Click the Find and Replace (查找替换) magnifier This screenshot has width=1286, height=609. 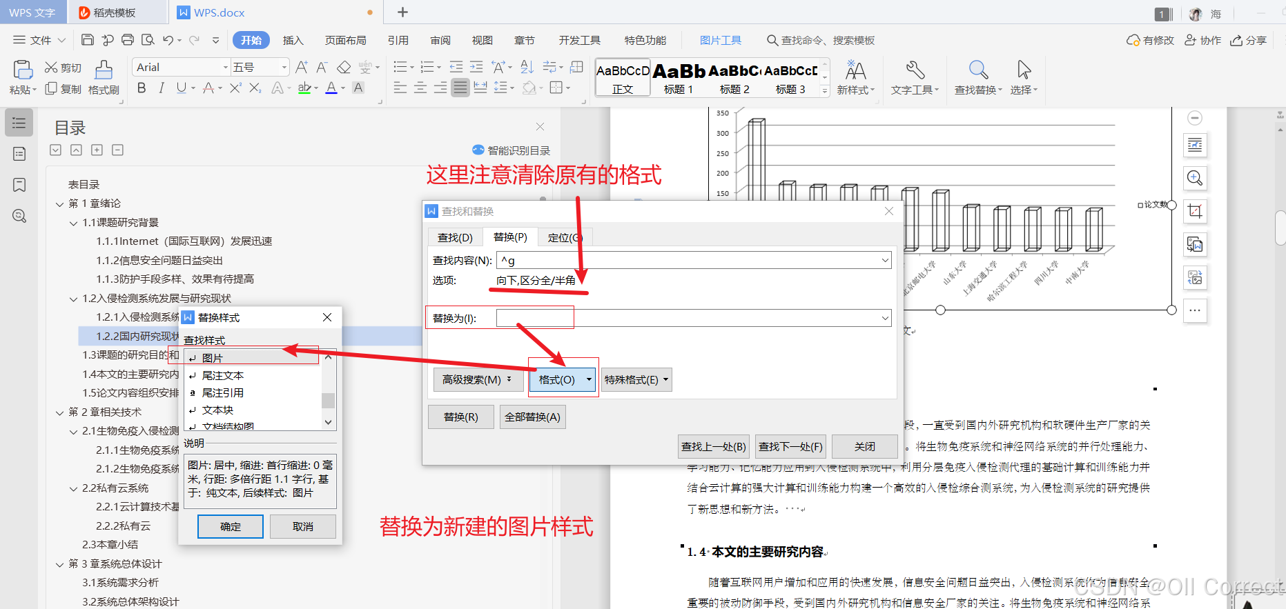pyautogui.click(x=978, y=70)
